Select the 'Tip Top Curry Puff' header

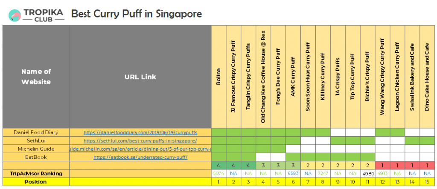click(353, 77)
